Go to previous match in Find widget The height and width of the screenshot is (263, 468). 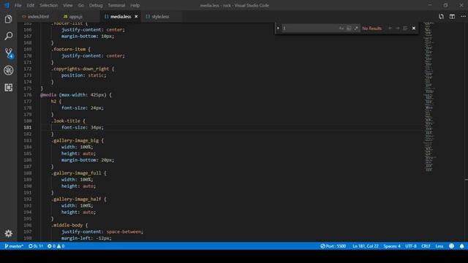coord(390,28)
